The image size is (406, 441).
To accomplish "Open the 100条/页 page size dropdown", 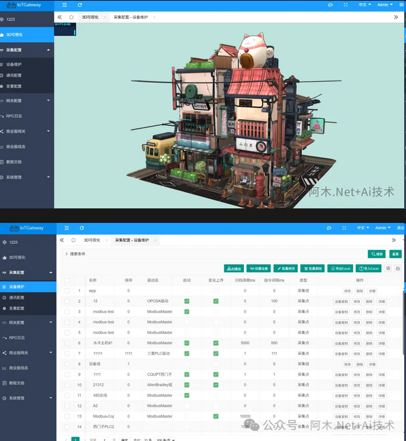I will pos(164,440).
